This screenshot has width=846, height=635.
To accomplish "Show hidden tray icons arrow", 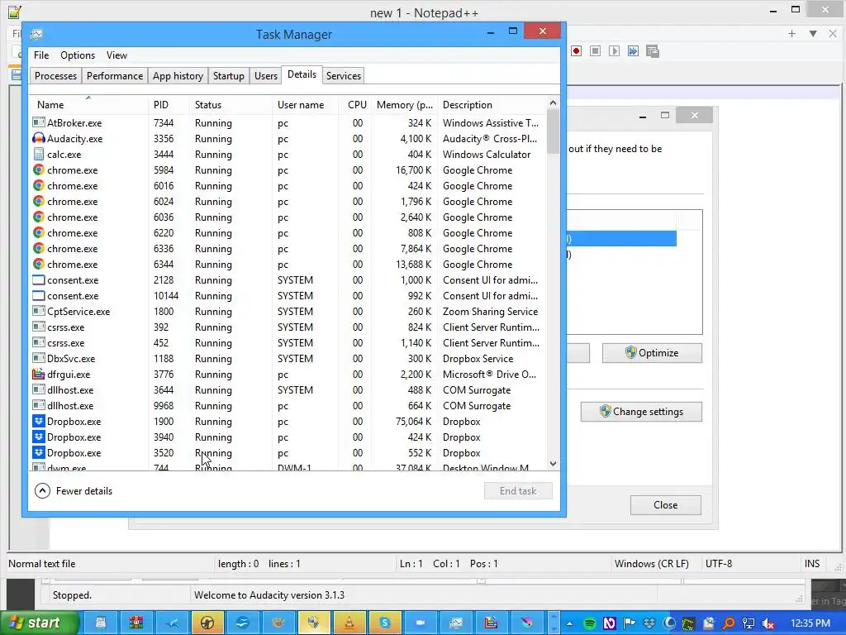I will pyautogui.click(x=569, y=623).
